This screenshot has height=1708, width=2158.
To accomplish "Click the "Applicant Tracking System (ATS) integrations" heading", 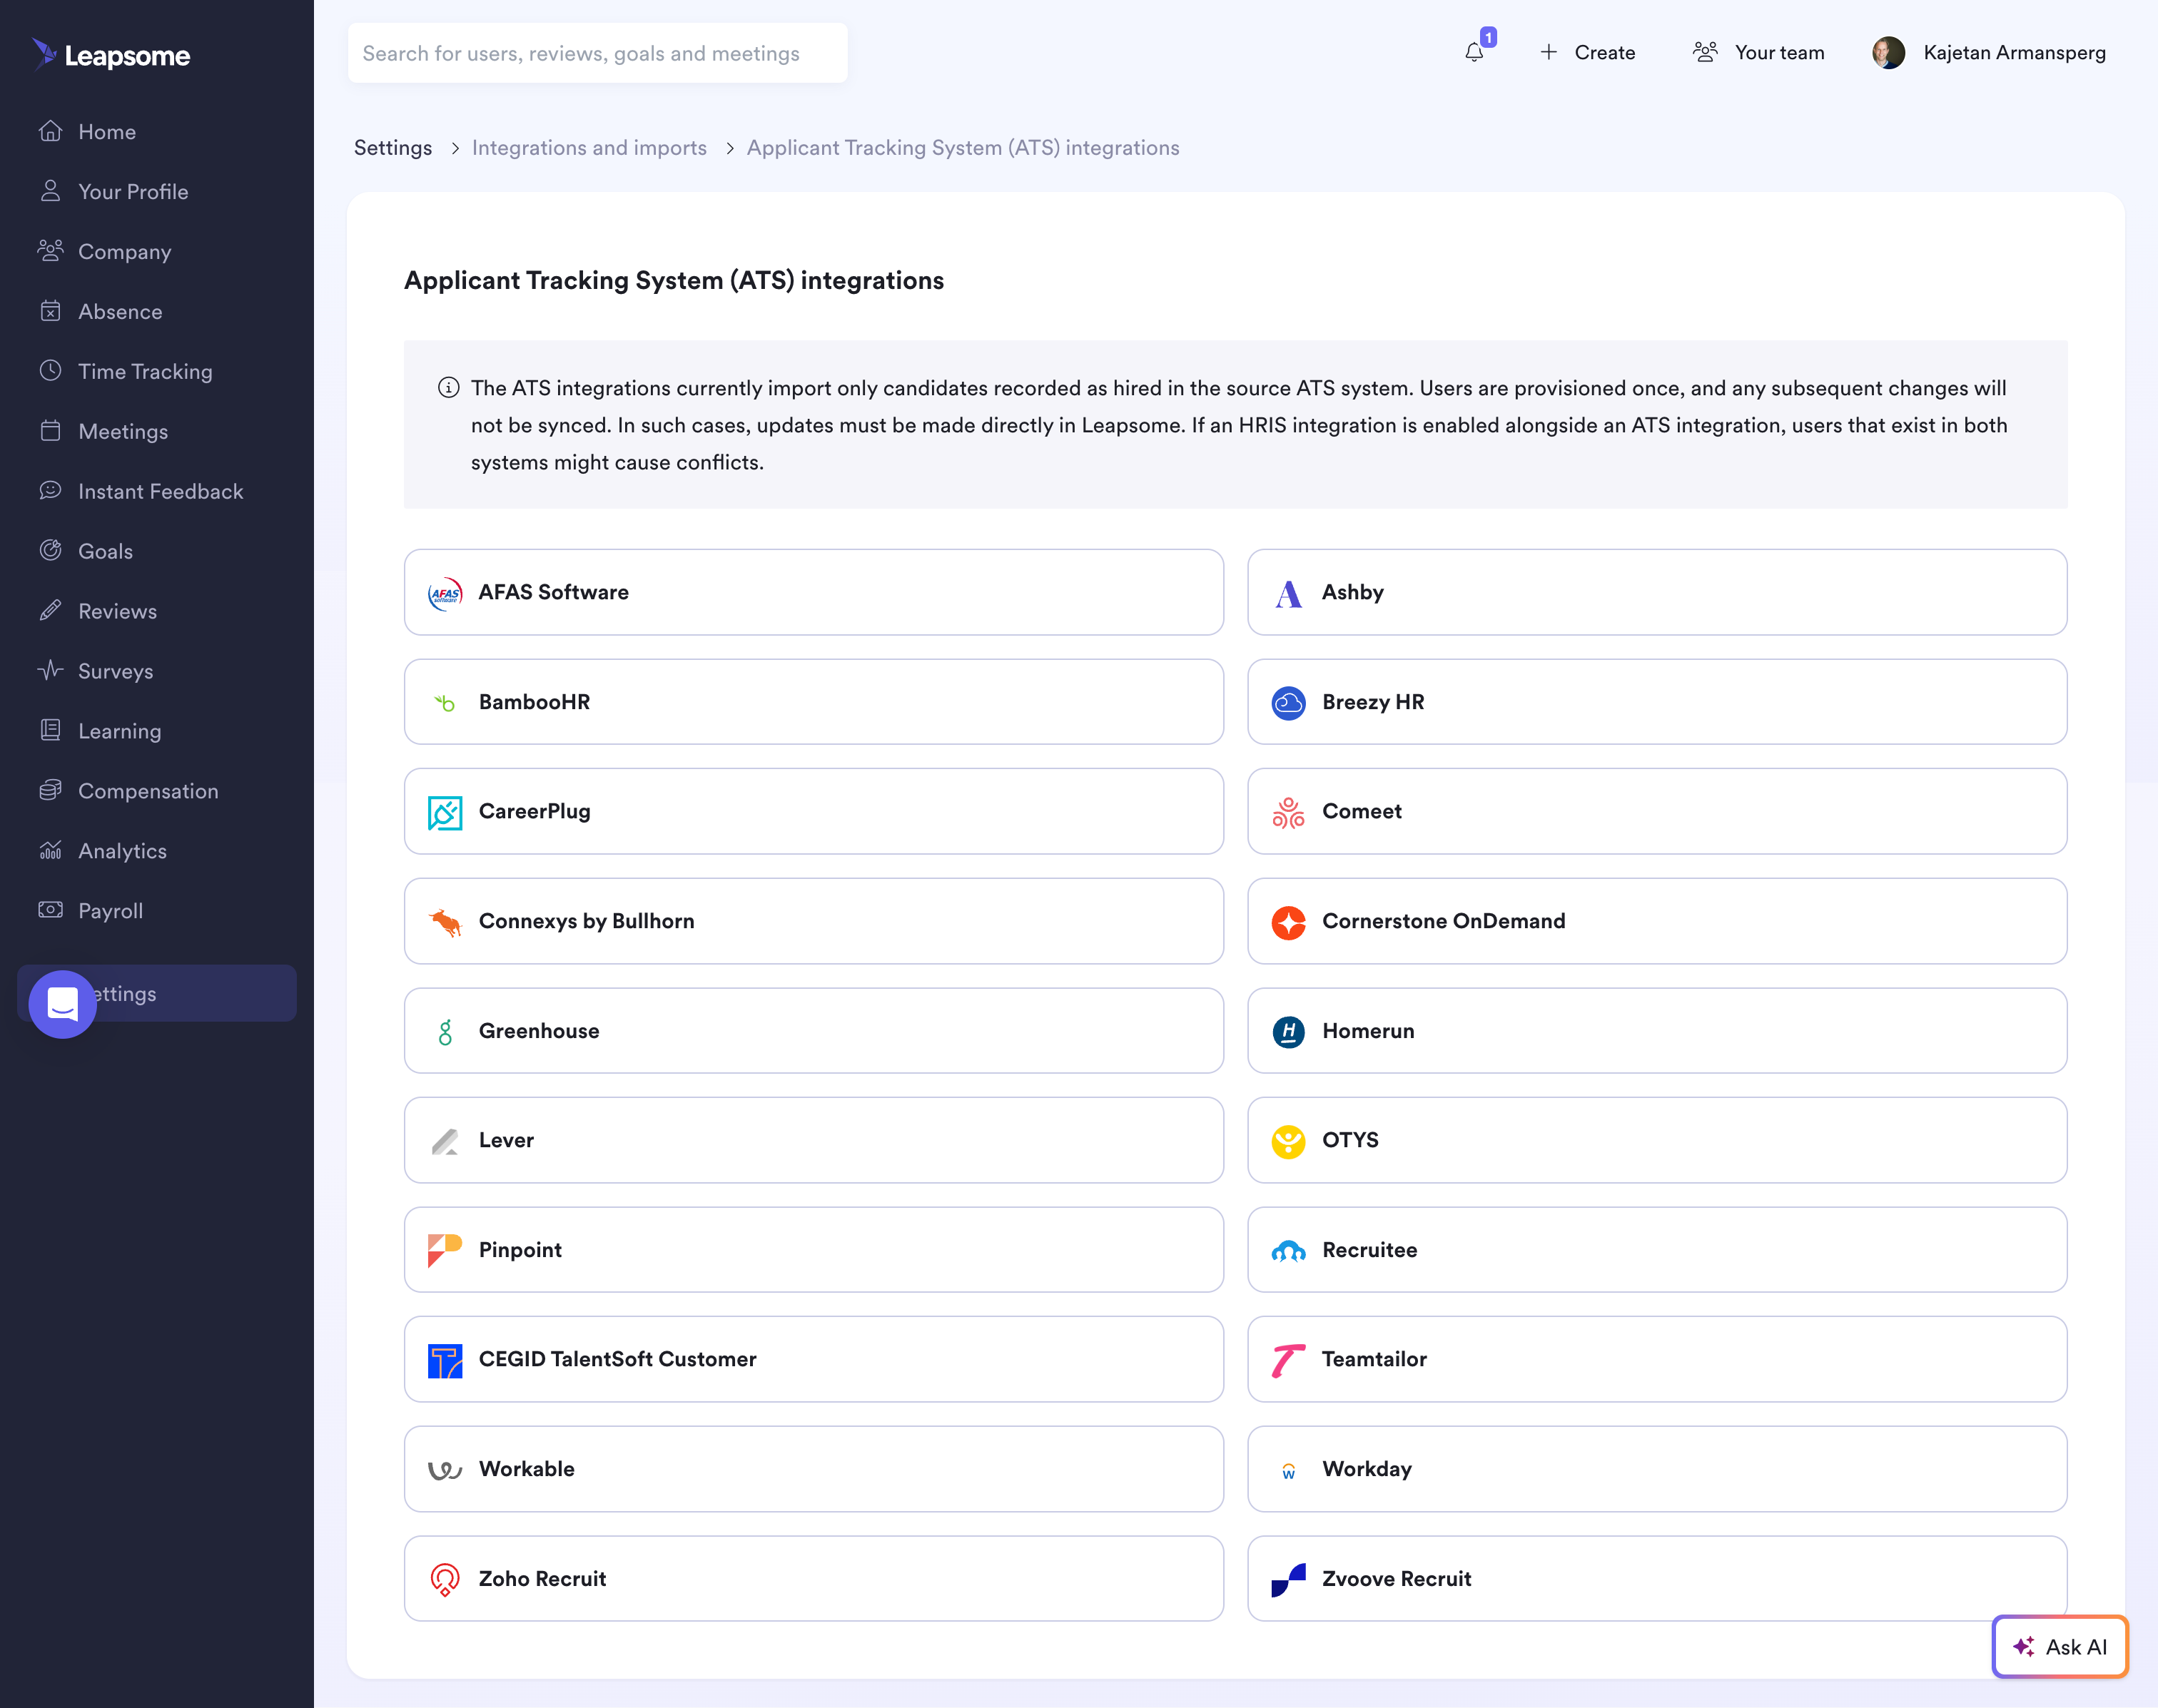I will 674,280.
